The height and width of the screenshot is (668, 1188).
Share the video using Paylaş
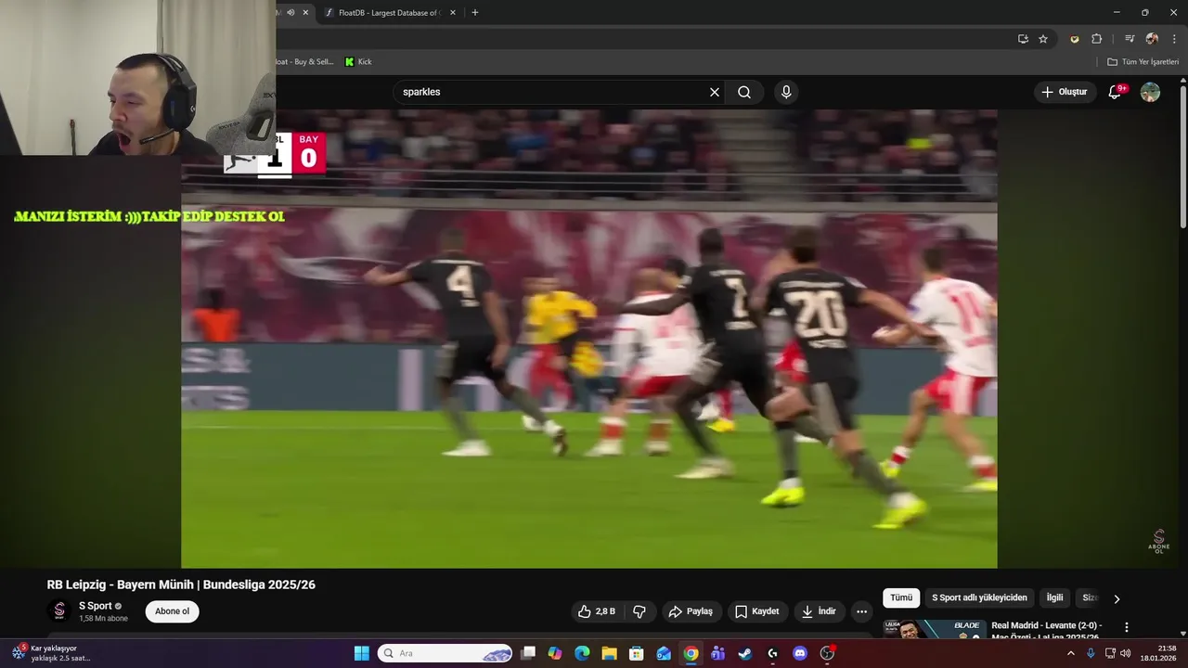point(691,611)
